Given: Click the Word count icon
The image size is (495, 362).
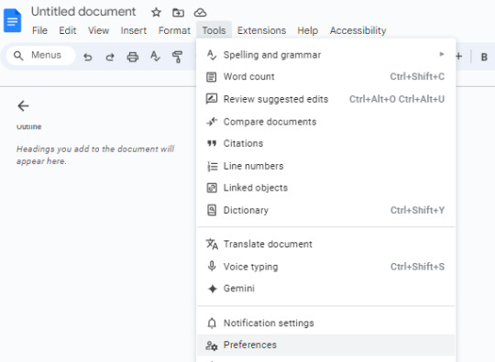Looking at the screenshot, I should click(x=212, y=77).
